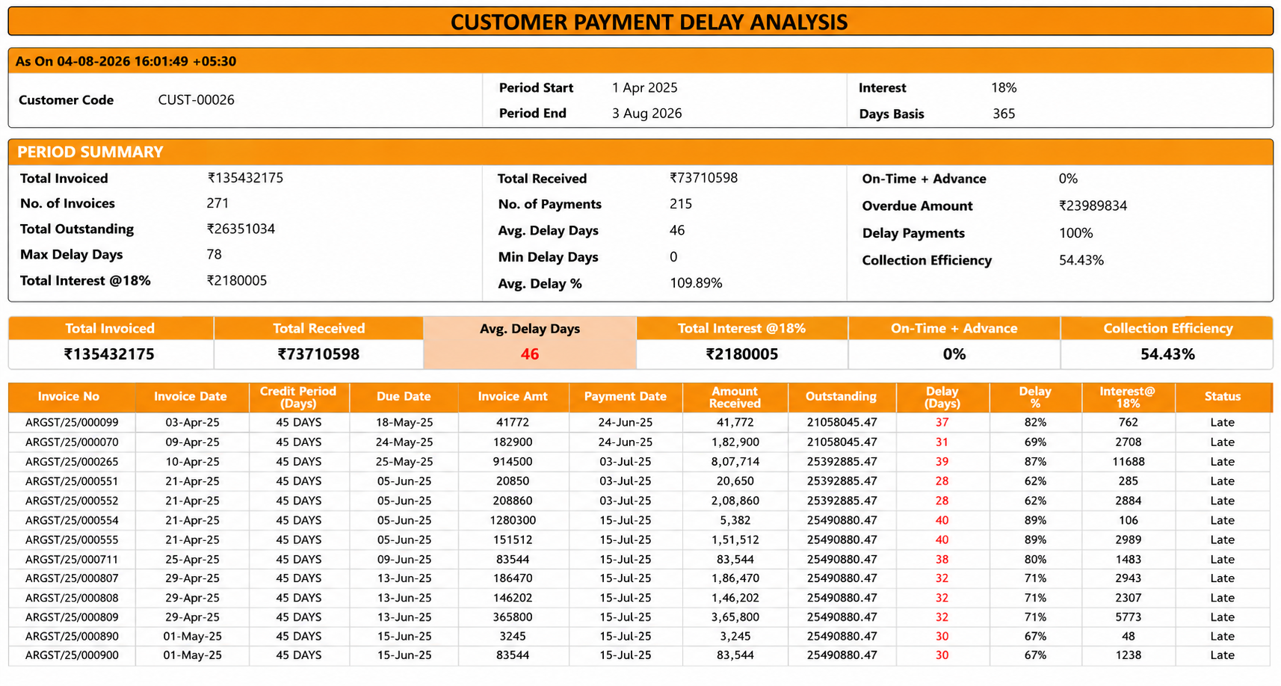The image size is (1281, 686).
Task: Select invoice ARGST/25/000900
Action: tap(72, 655)
